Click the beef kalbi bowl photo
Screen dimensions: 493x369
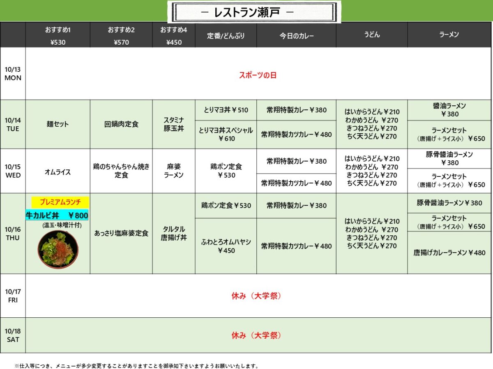click(58, 249)
